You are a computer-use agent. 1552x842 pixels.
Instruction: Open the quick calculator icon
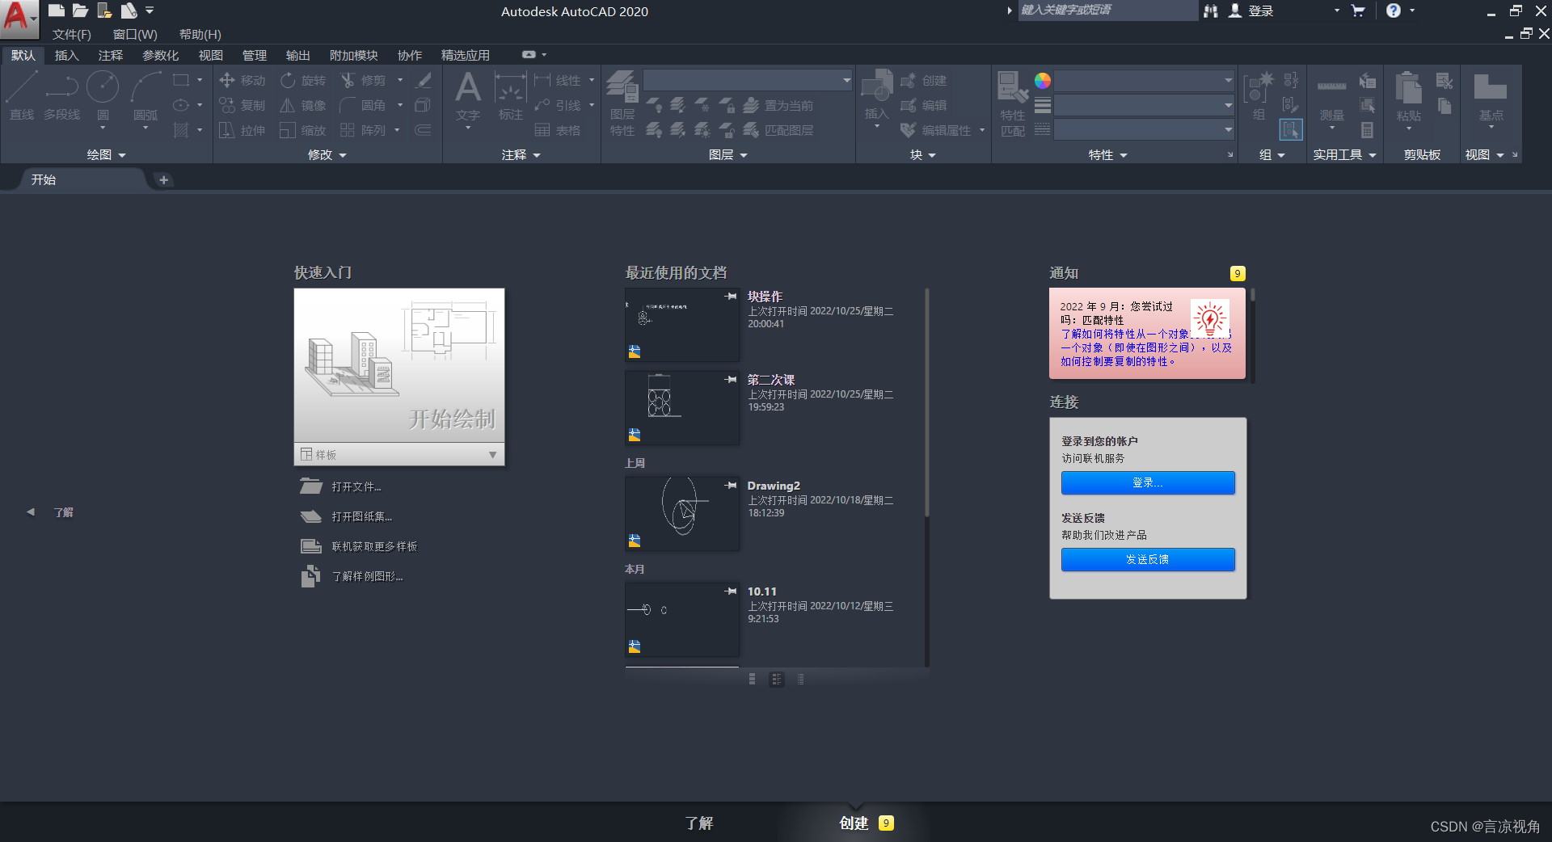click(1367, 130)
